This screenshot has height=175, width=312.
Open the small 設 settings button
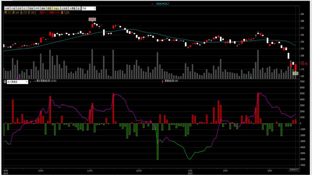[78, 8]
